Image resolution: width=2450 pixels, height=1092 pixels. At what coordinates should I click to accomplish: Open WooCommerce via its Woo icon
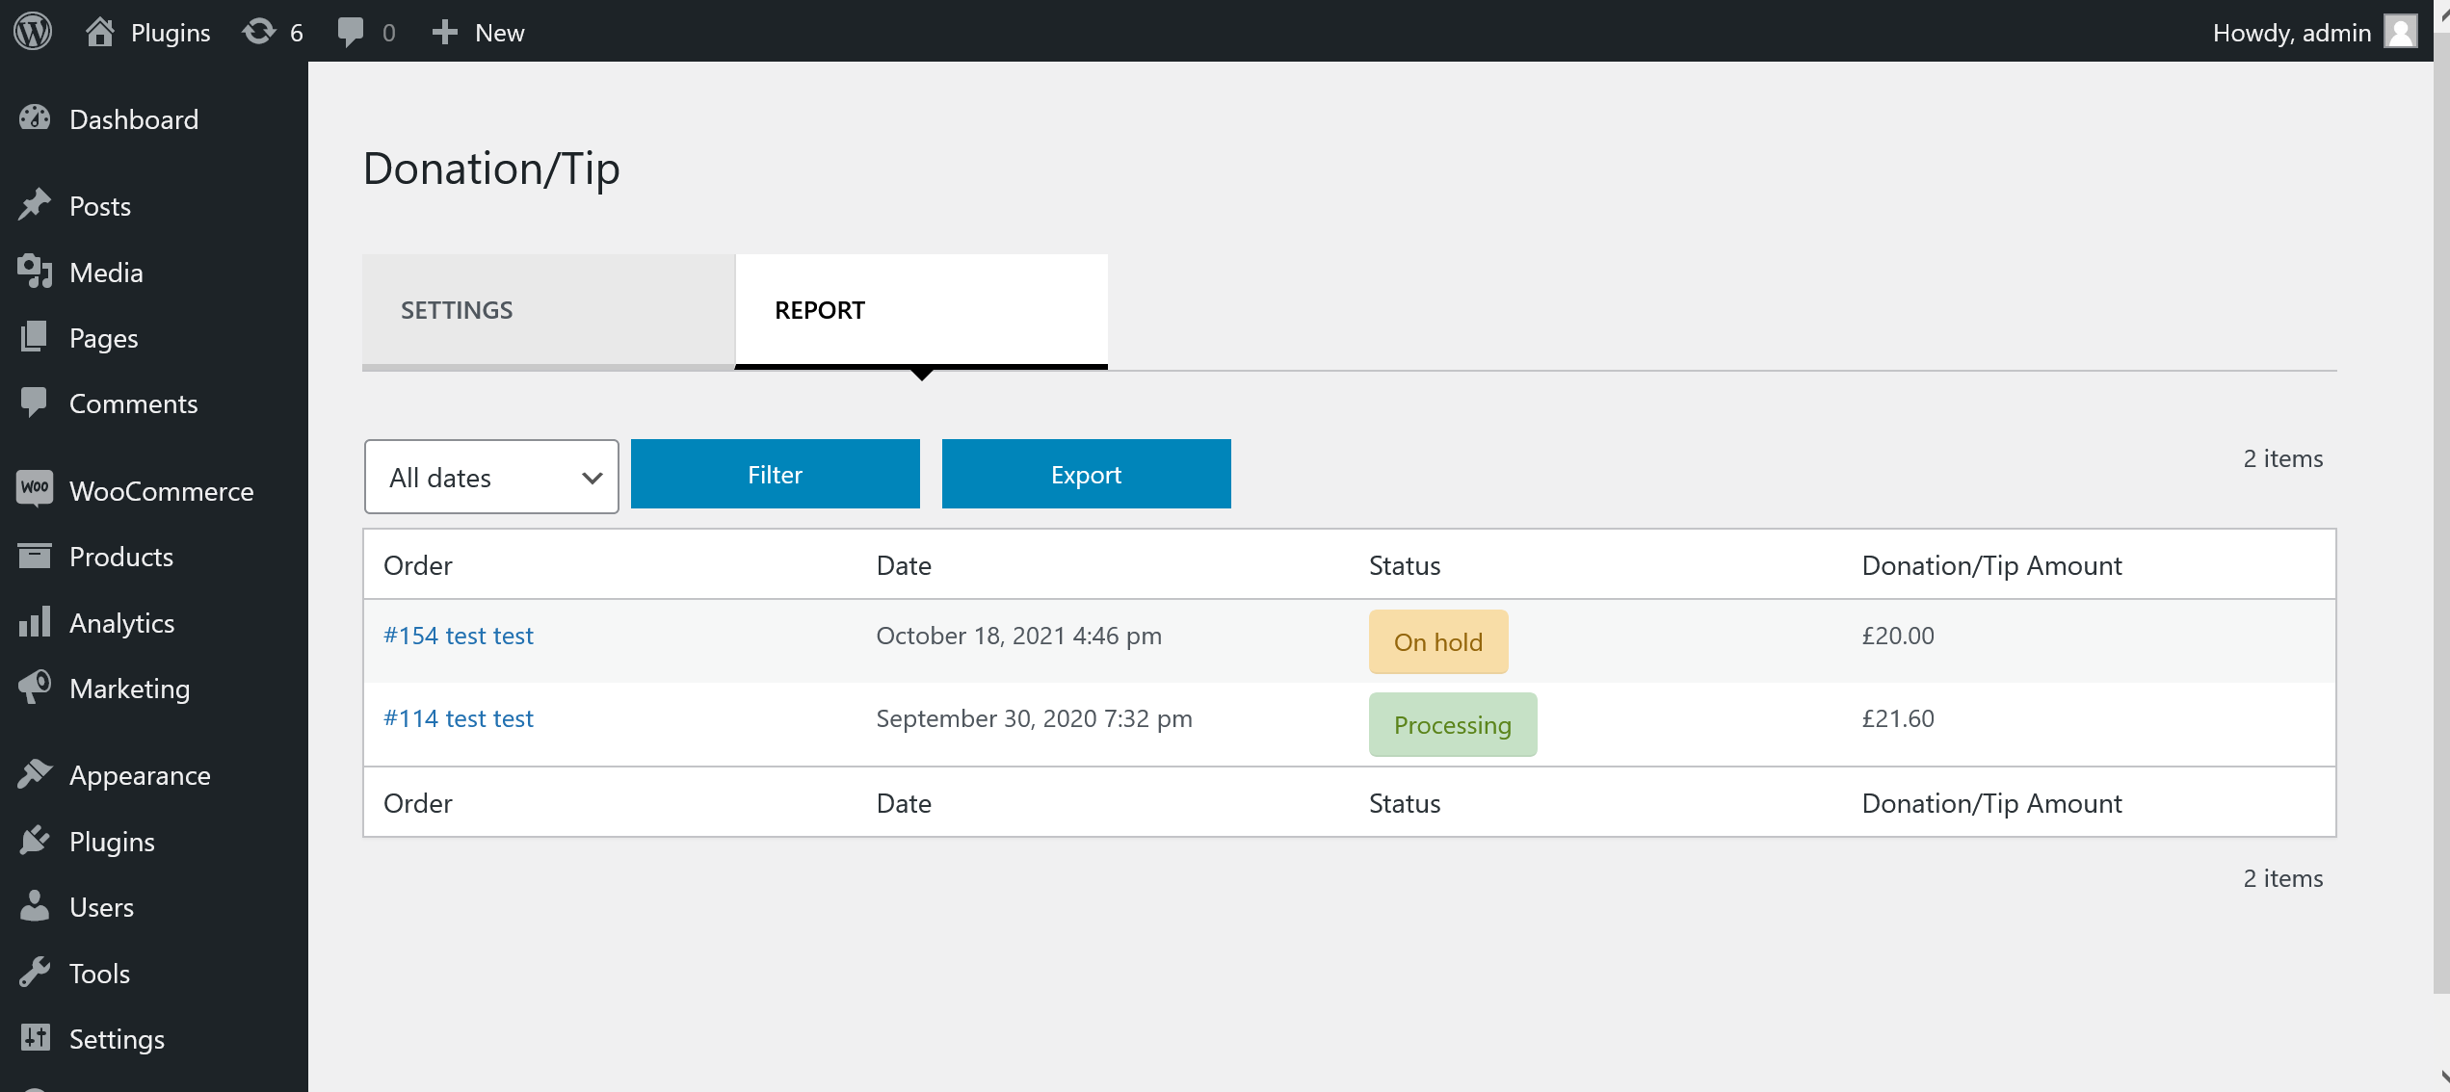35,489
